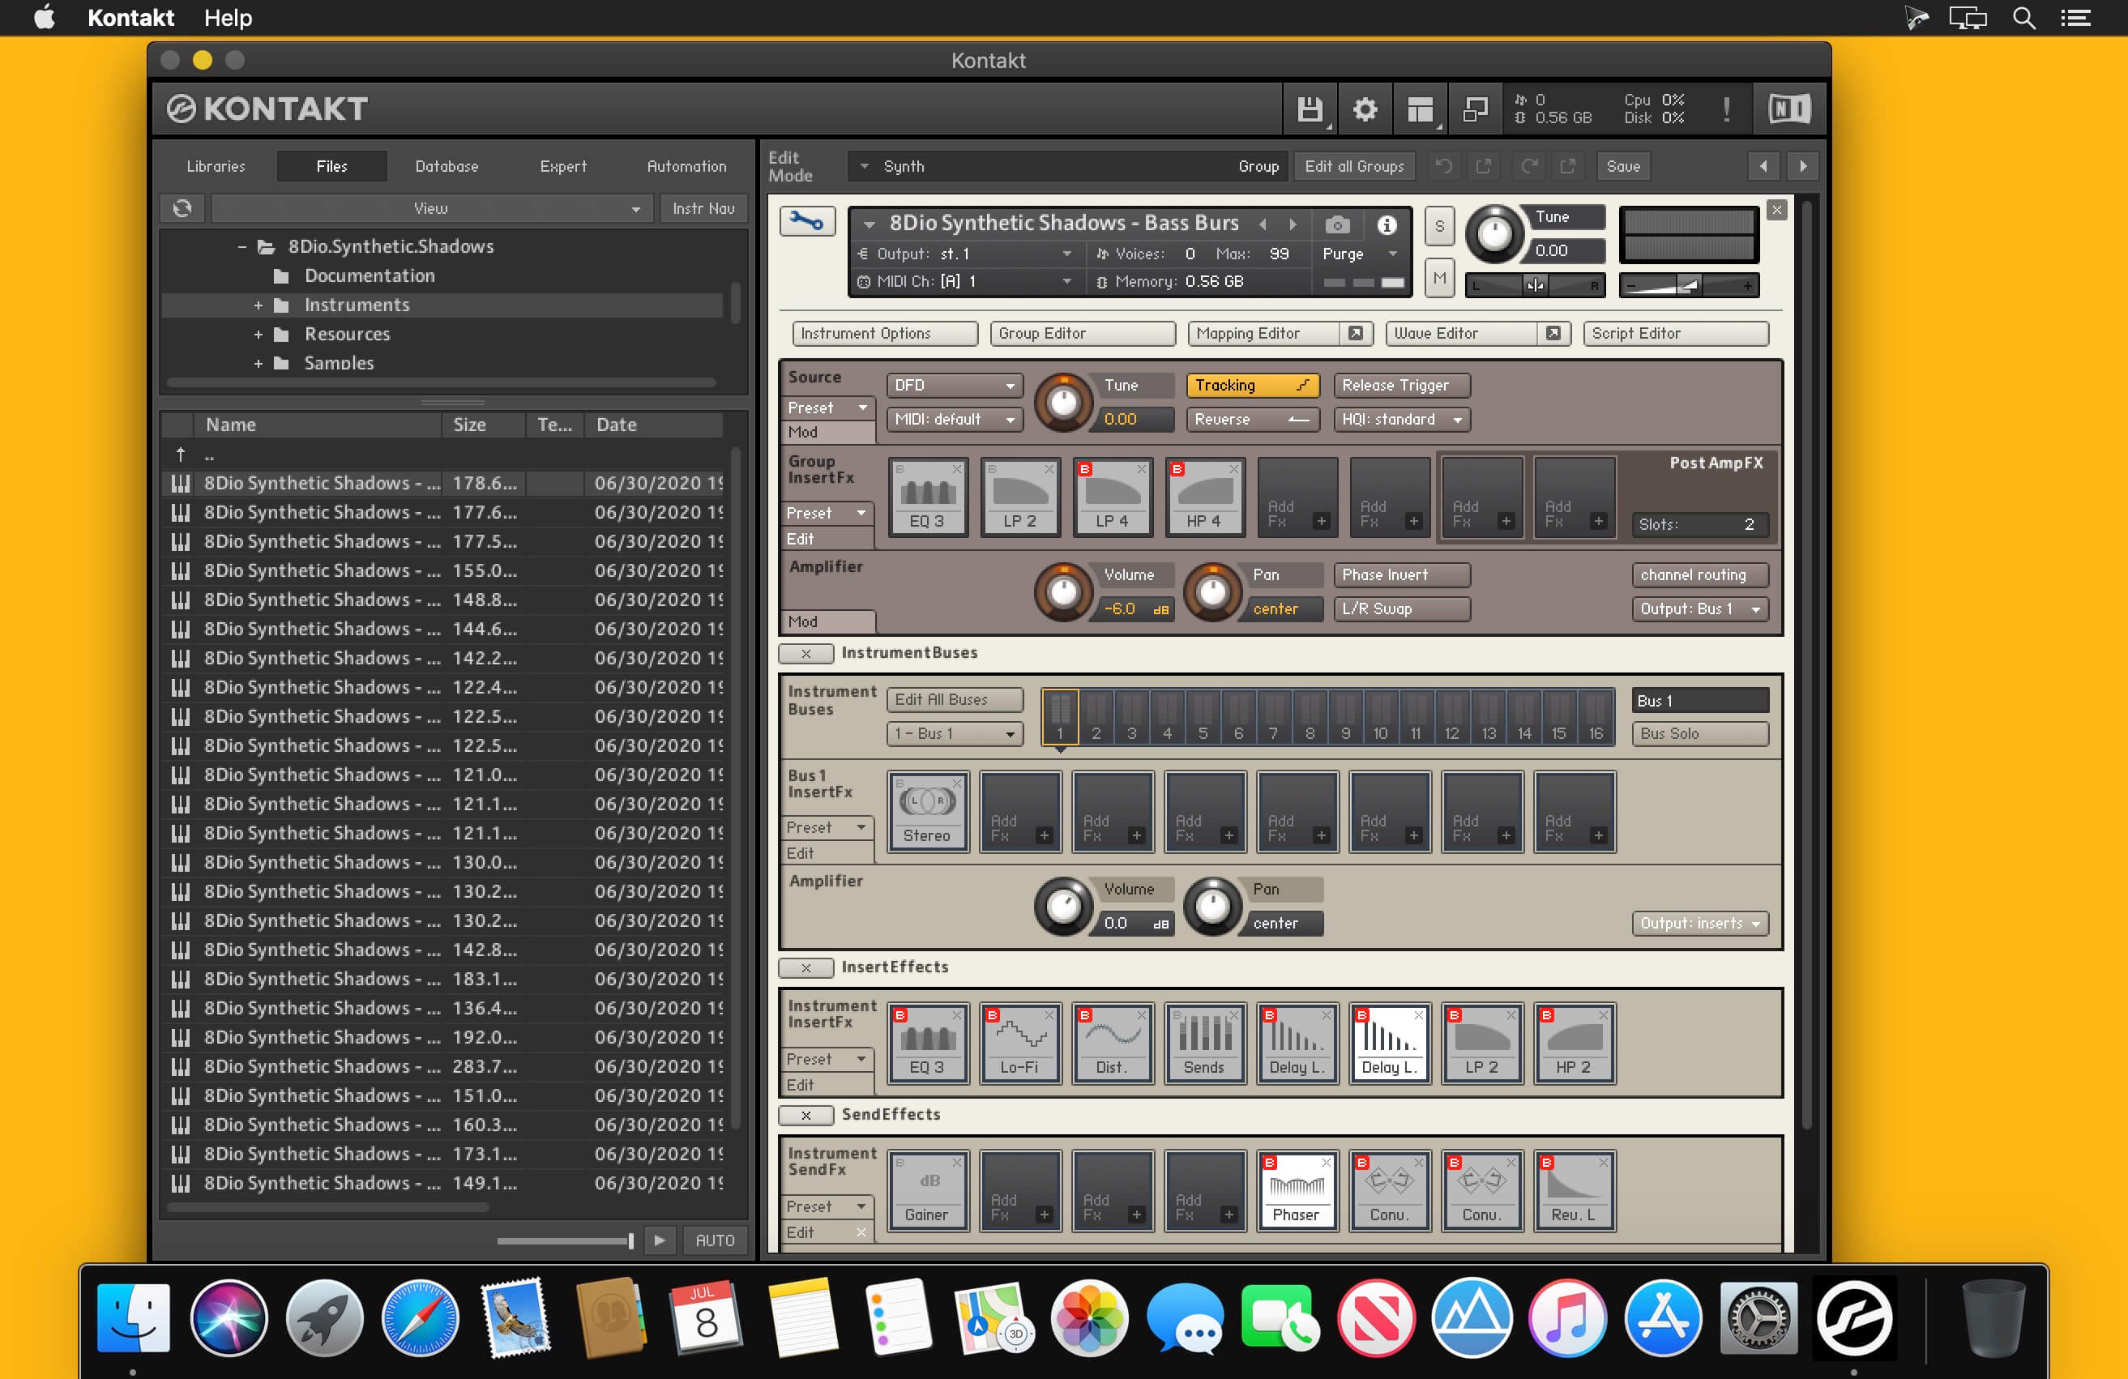
Task: Open the Synth group dropdown
Action: [1067, 166]
